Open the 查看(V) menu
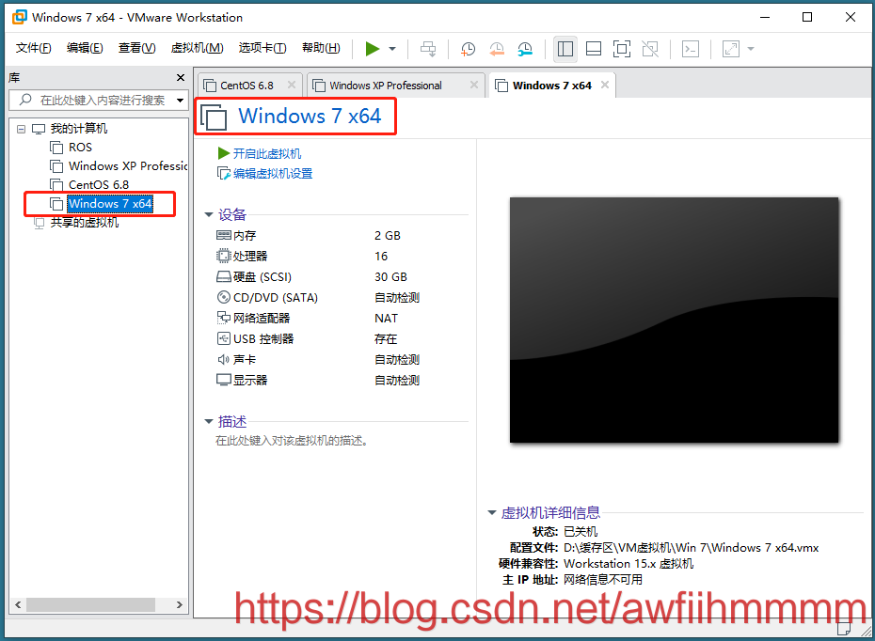The height and width of the screenshot is (641, 875). [x=136, y=48]
